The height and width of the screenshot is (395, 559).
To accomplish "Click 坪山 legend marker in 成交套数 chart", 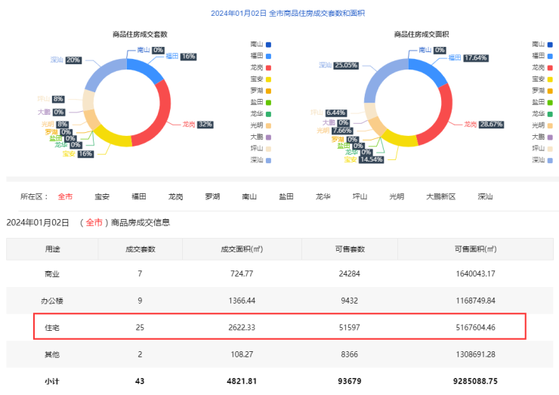I will 268,149.
